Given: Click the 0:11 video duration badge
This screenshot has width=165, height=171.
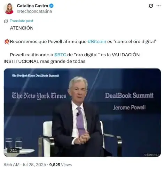Looking at the screenshot, I should (13, 150).
